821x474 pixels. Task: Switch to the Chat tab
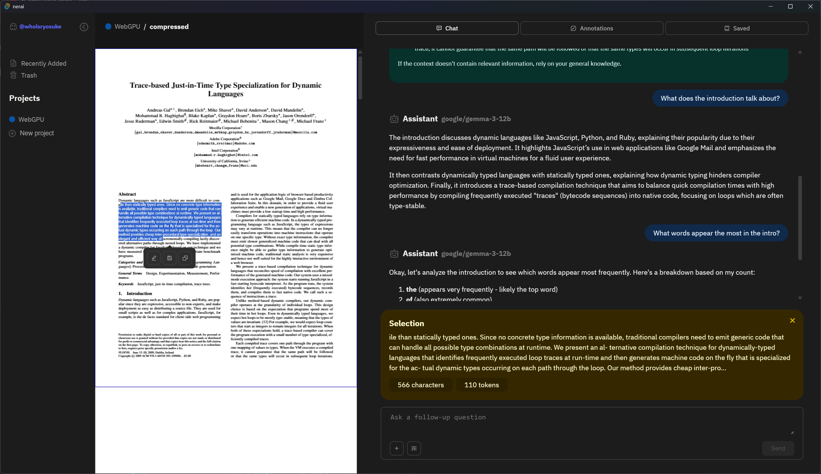(x=447, y=28)
